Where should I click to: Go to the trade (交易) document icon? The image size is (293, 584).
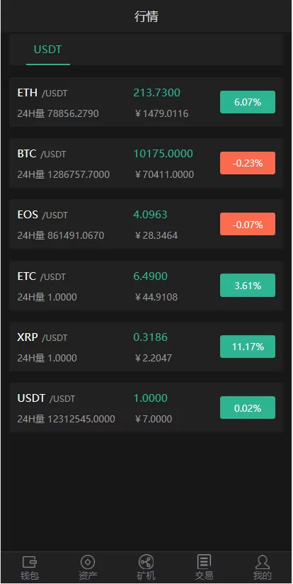tap(204, 561)
